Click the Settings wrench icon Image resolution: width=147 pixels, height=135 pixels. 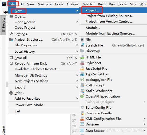point(11,34)
